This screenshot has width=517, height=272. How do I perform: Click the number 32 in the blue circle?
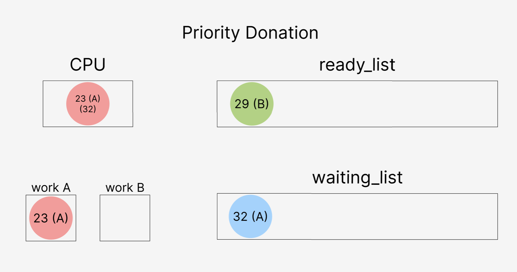[x=240, y=217]
